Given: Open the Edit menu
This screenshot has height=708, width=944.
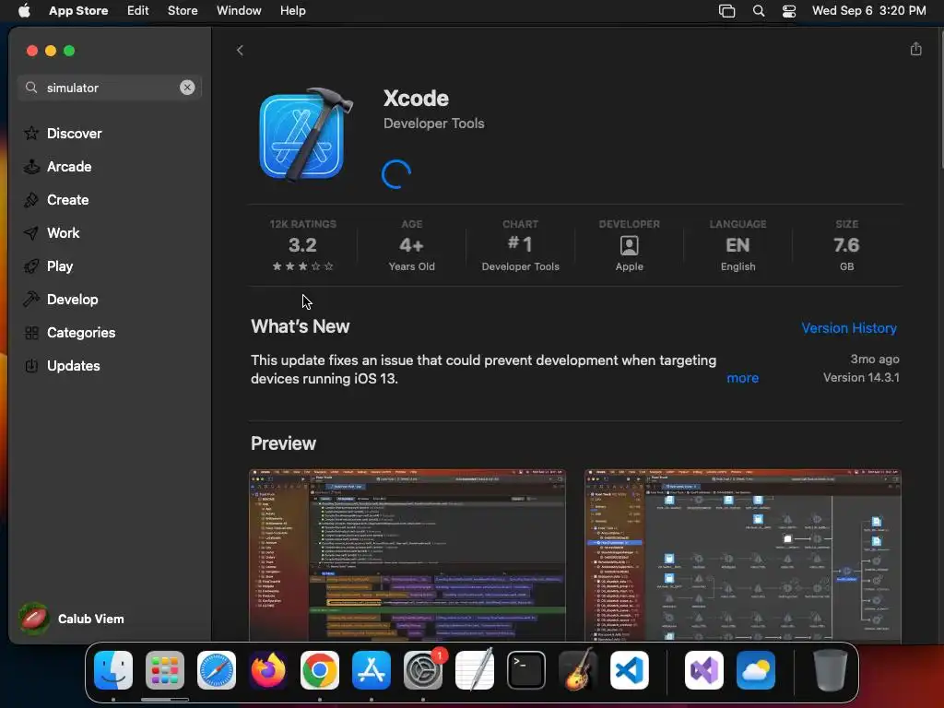Looking at the screenshot, I should click(138, 11).
